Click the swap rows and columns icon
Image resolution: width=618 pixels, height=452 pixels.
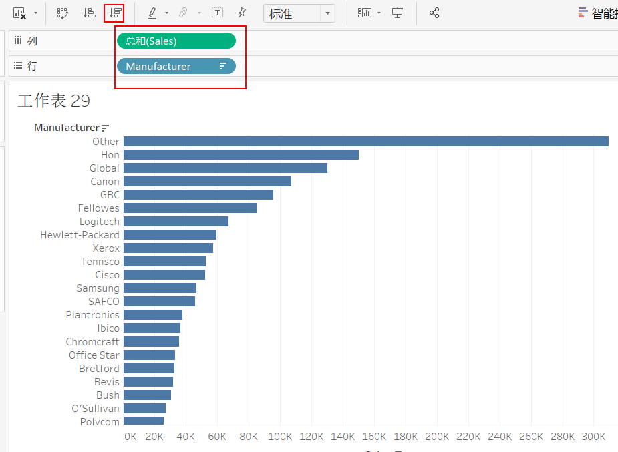click(63, 13)
